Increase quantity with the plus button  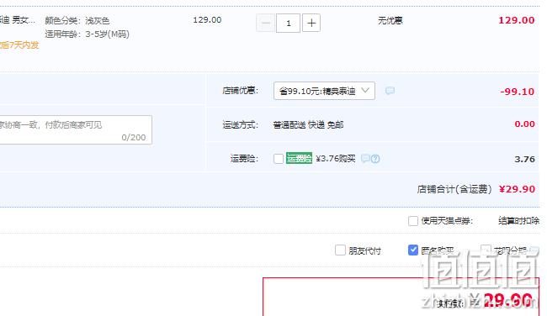[x=311, y=24]
